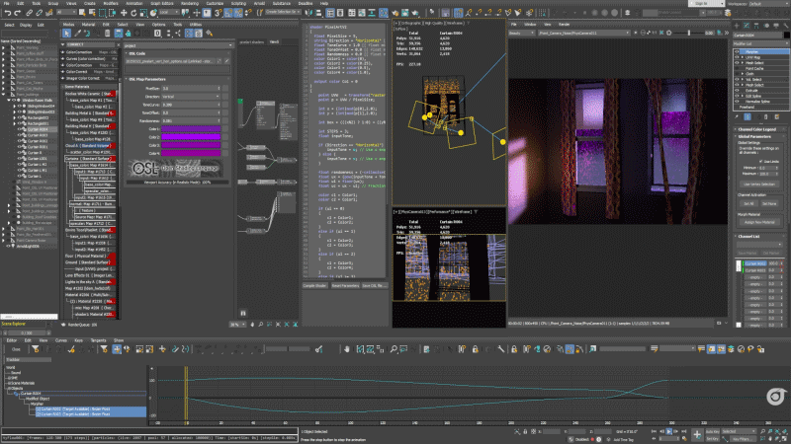Open the Display command panel tab
This screenshot has width=791, height=444.
(x=776, y=26)
